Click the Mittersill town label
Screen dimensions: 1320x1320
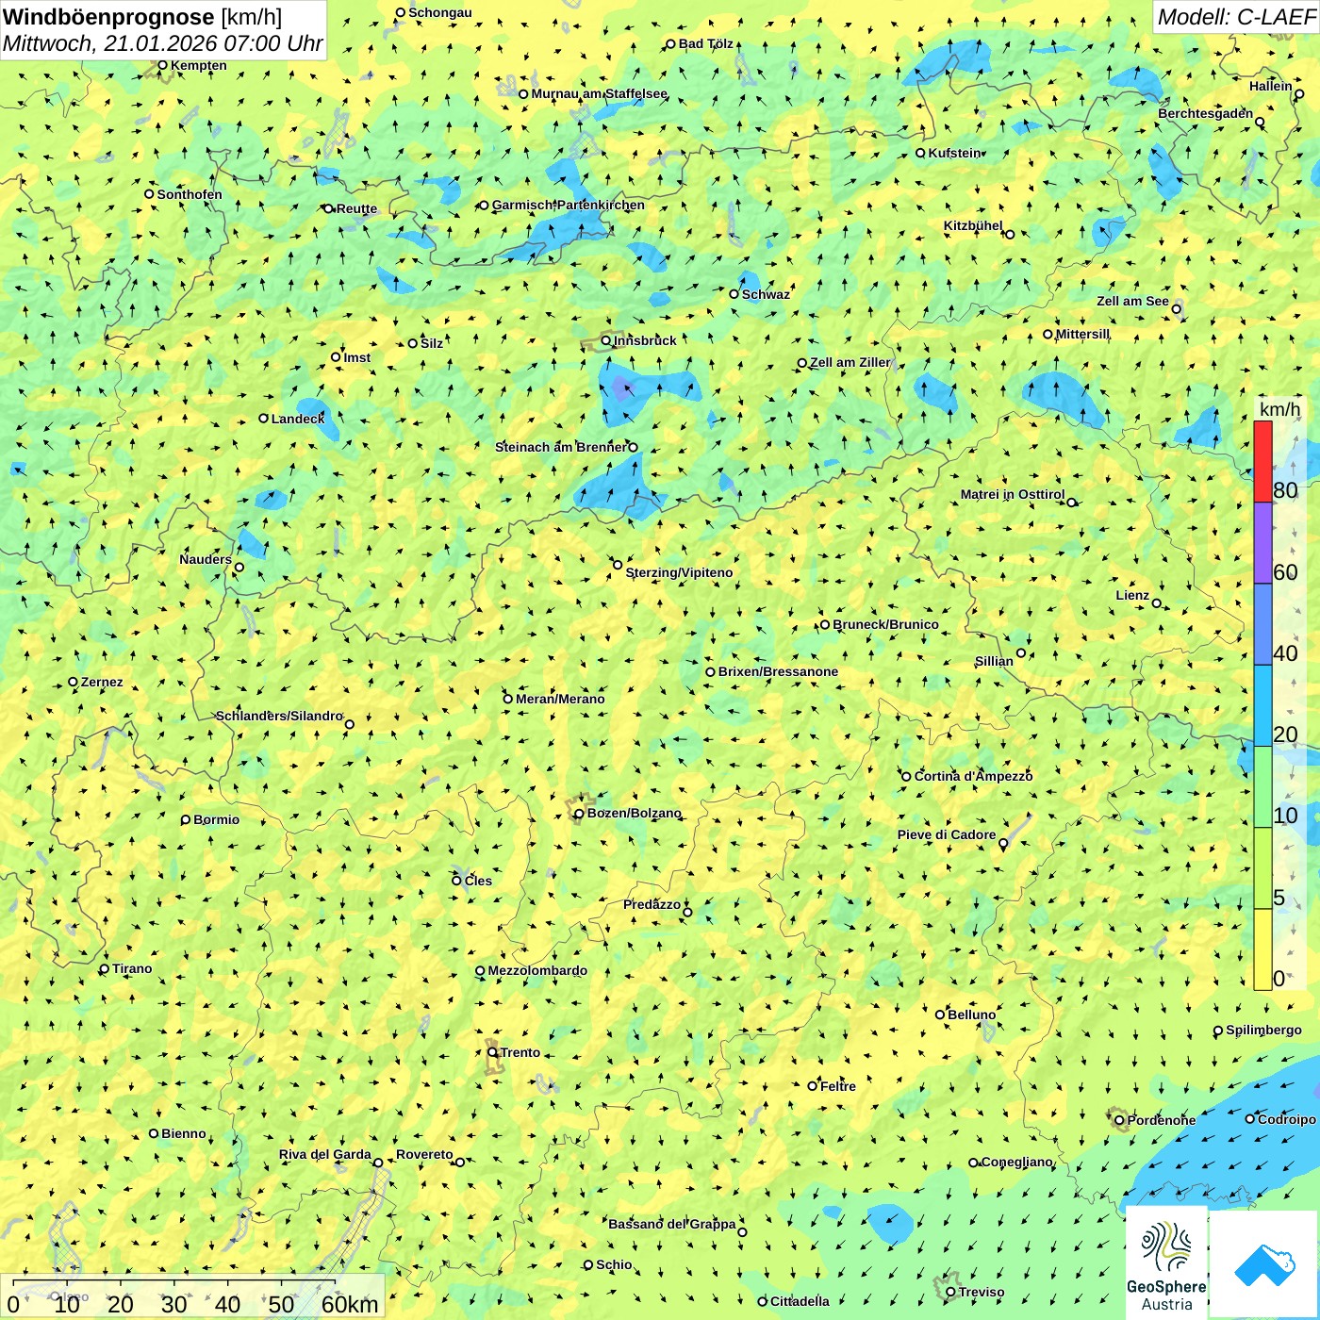pyautogui.click(x=1082, y=334)
